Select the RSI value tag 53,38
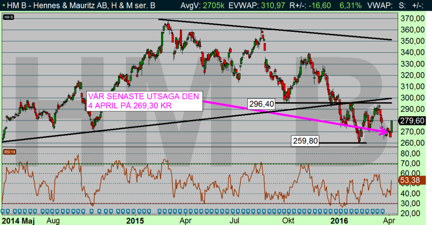This screenshot has width=432, height=225. [412, 180]
